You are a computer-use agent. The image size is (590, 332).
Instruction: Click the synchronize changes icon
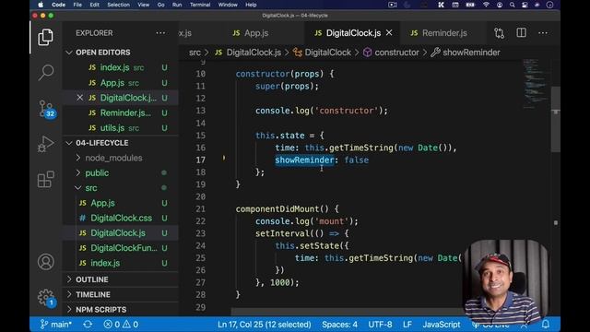point(88,324)
